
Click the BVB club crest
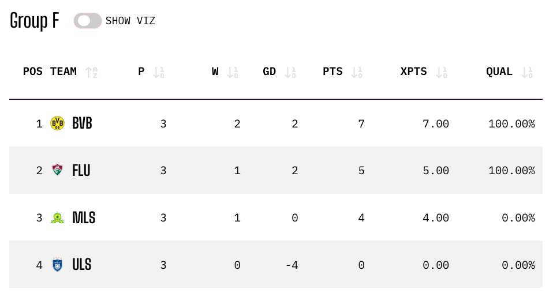pos(57,123)
